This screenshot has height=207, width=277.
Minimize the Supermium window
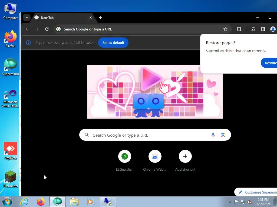coord(258,17)
